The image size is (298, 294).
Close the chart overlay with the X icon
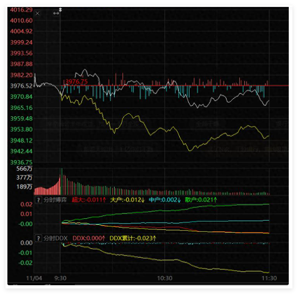(37, 13)
